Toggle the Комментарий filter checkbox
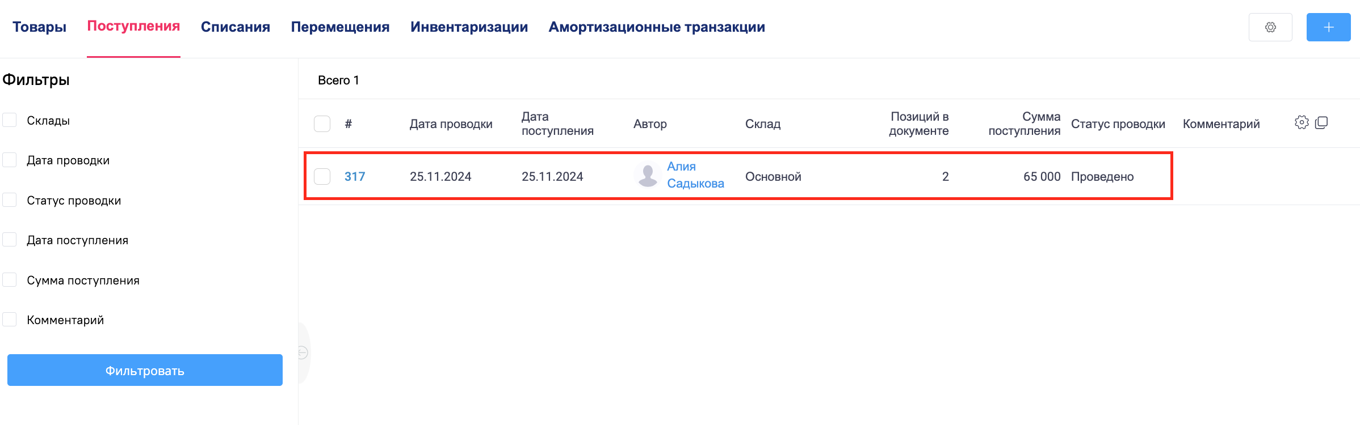This screenshot has width=1360, height=425. (10, 320)
